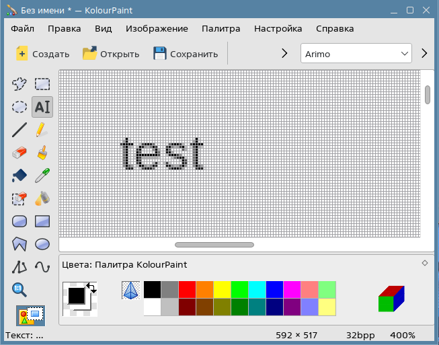The image size is (439, 345).
Task: Click the Сохранить button
Action: pyautogui.click(x=186, y=54)
